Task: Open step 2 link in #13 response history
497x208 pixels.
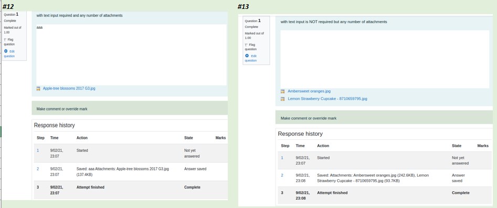Action: coord(282,175)
